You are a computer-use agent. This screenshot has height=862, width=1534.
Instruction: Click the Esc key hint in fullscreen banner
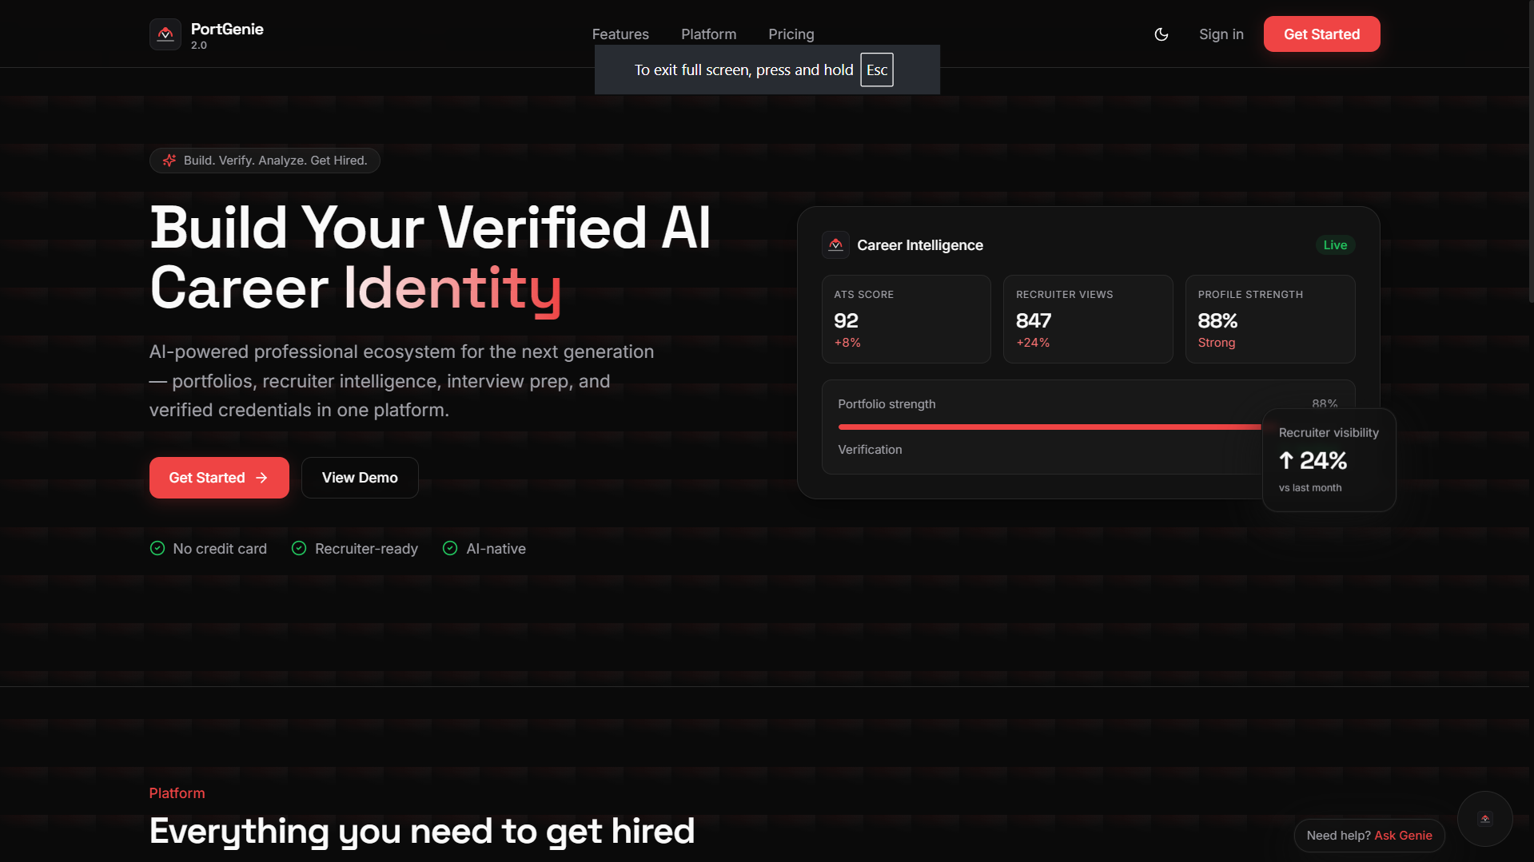[x=876, y=70]
